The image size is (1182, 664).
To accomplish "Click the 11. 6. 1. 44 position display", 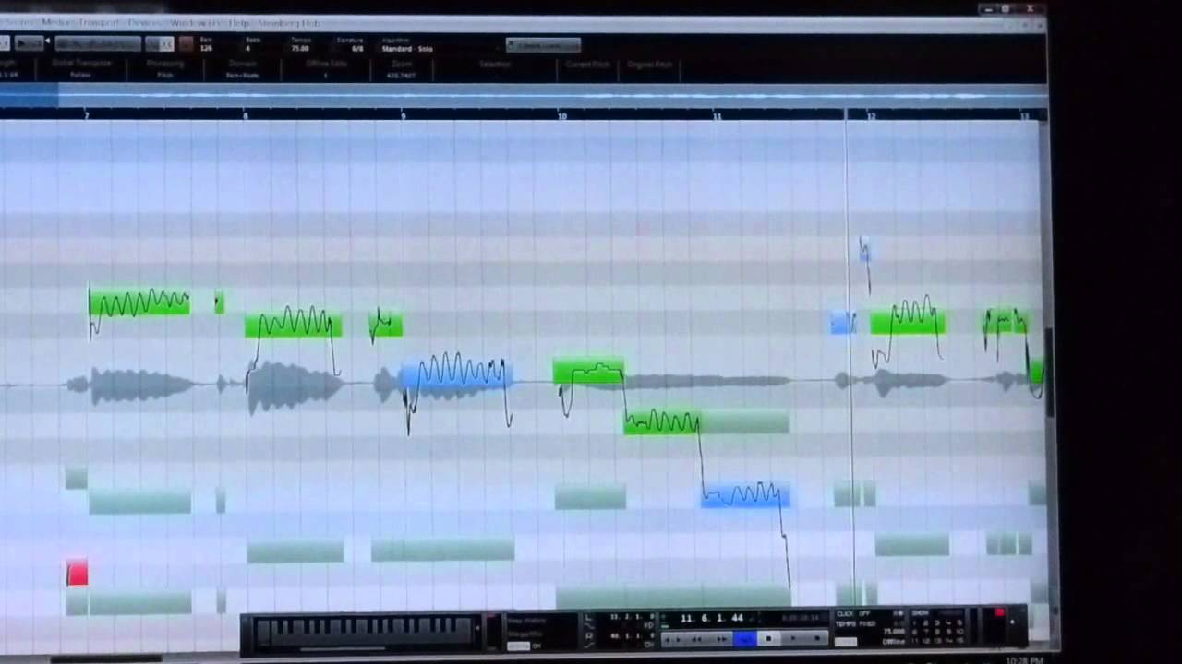I will tap(712, 618).
